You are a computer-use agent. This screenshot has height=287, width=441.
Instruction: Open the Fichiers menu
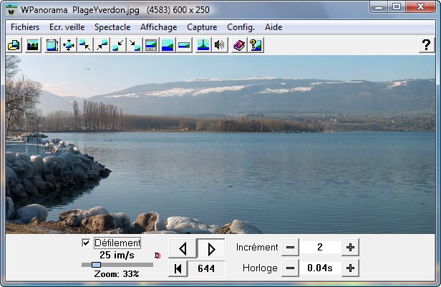25,27
